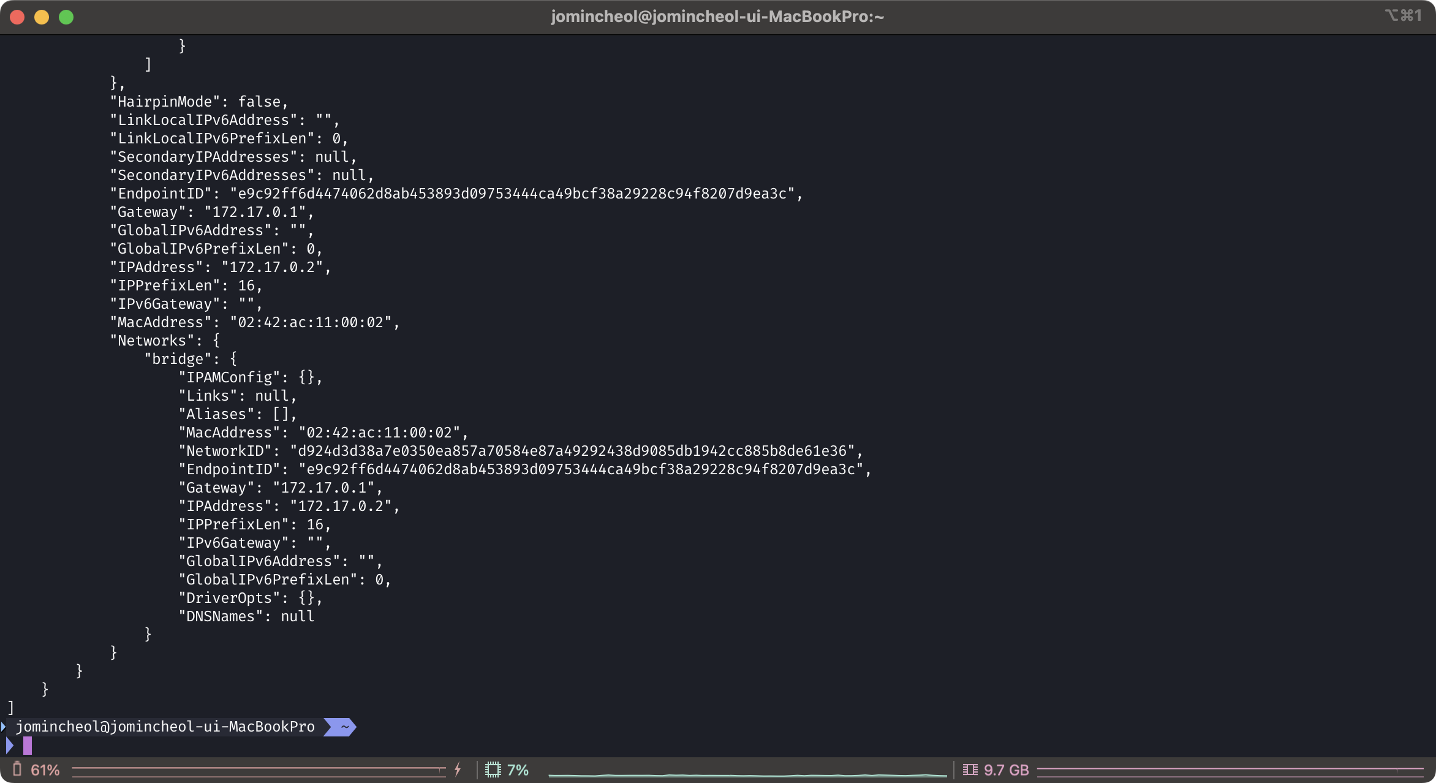Click the prompt arrow before the cursor

[9, 746]
